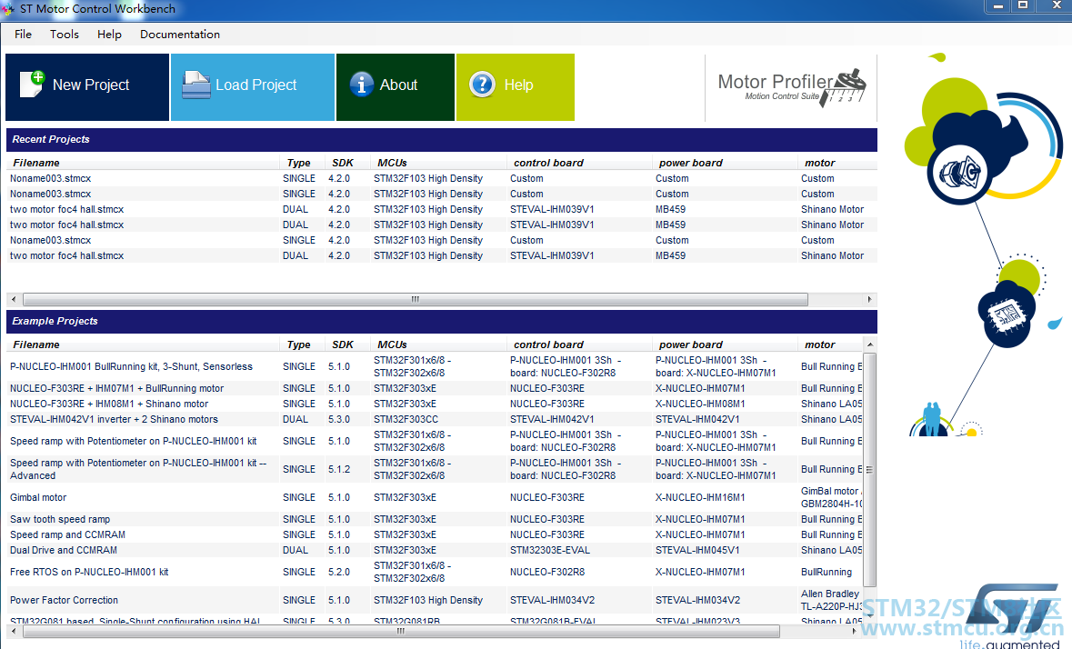
Task: Click the chip illustration icon in side graphic
Action: (x=1007, y=315)
